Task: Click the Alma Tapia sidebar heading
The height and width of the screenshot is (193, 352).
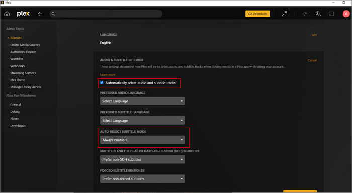Action: click(15, 29)
